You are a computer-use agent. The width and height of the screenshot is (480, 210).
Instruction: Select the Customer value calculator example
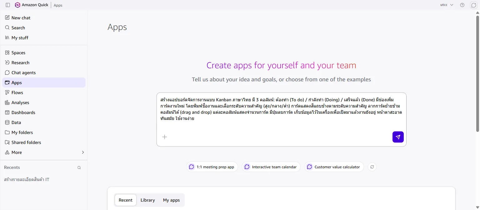(x=334, y=167)
